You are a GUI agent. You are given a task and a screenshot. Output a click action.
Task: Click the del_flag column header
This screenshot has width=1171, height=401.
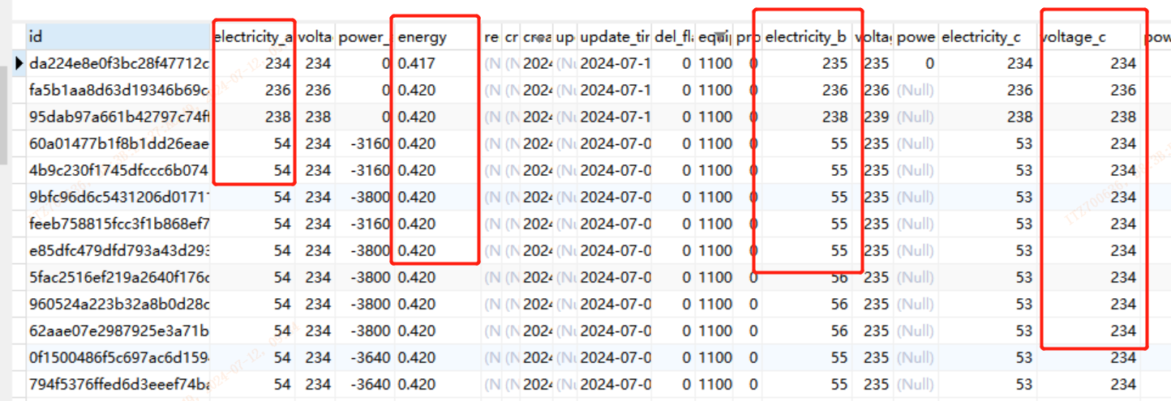coord(673,37)
